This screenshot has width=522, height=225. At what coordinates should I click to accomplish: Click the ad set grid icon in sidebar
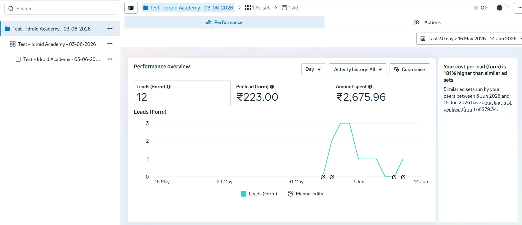(x=13, y=44)
